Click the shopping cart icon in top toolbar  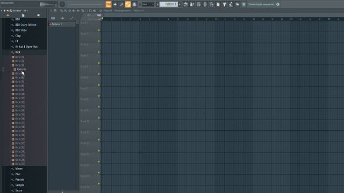(243, 4)
